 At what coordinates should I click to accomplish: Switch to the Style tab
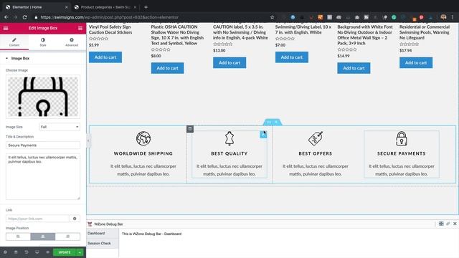(x=43, y=42)
